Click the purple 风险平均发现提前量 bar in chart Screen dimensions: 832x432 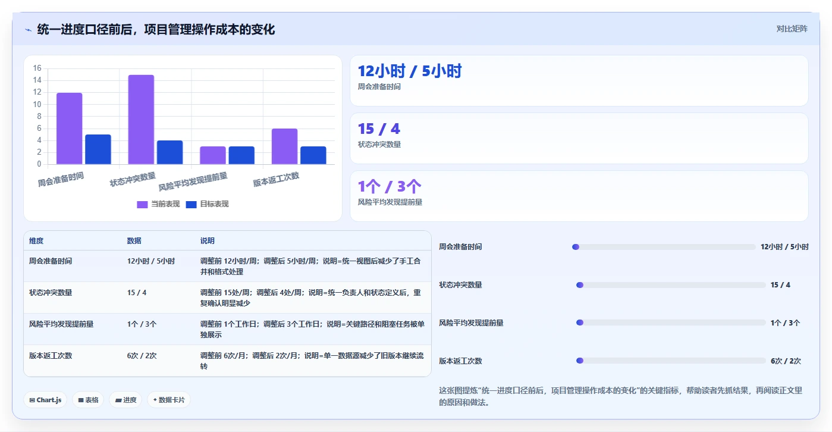click(213, 155)
